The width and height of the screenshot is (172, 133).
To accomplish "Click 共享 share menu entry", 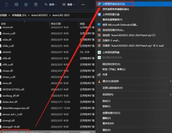I will tap(105, 75).
